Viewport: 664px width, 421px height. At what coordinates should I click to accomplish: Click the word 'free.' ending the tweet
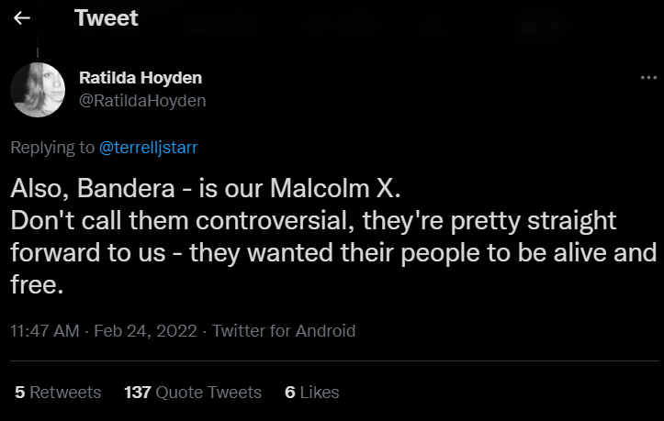tap(37, 285)
